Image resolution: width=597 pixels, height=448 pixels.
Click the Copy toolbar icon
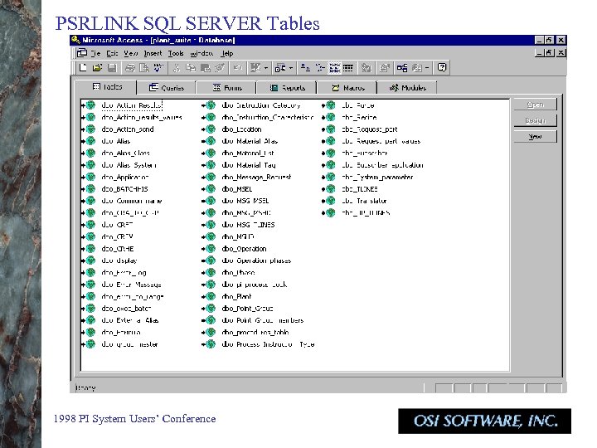(191, 68)
